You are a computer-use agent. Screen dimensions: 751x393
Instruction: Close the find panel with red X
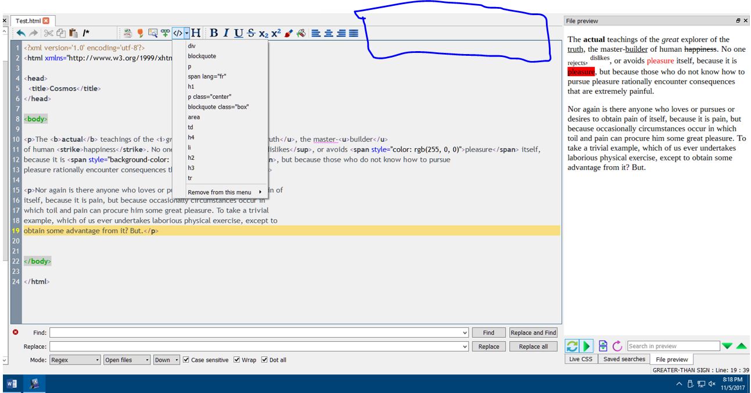tap(16, 332)
